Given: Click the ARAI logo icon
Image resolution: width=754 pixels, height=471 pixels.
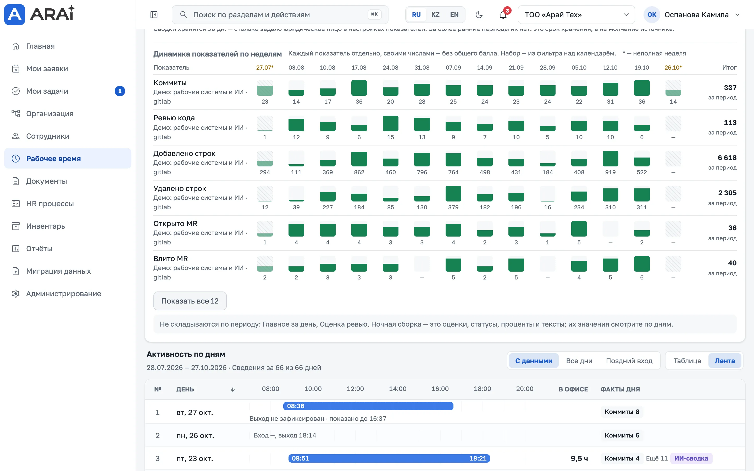Looking at the screenshot, I should [x=14, y=14].
